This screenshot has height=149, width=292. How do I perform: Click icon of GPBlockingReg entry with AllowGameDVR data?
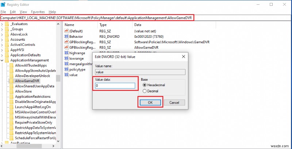[x=66, y=48]
